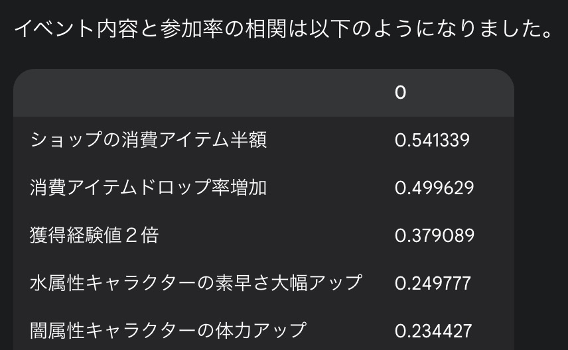
Task: Select the 闇属性キャラクターの体力アップ row label
Action: [x=168, y=331]
